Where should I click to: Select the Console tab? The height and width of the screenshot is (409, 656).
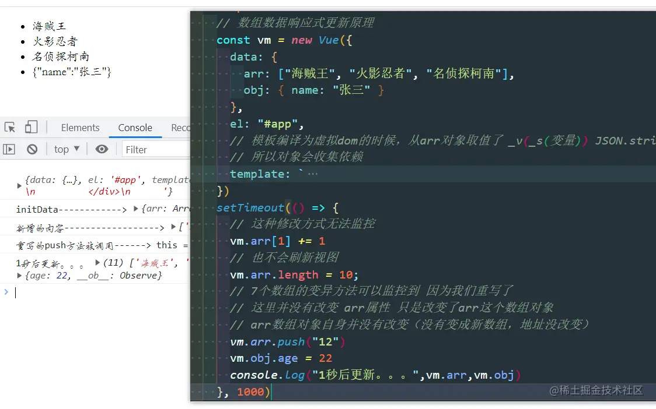[135, 127]
